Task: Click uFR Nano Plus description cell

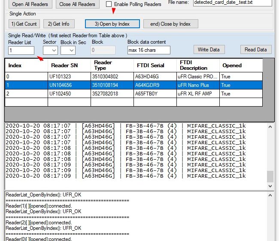Action: (x=198, y=85)
